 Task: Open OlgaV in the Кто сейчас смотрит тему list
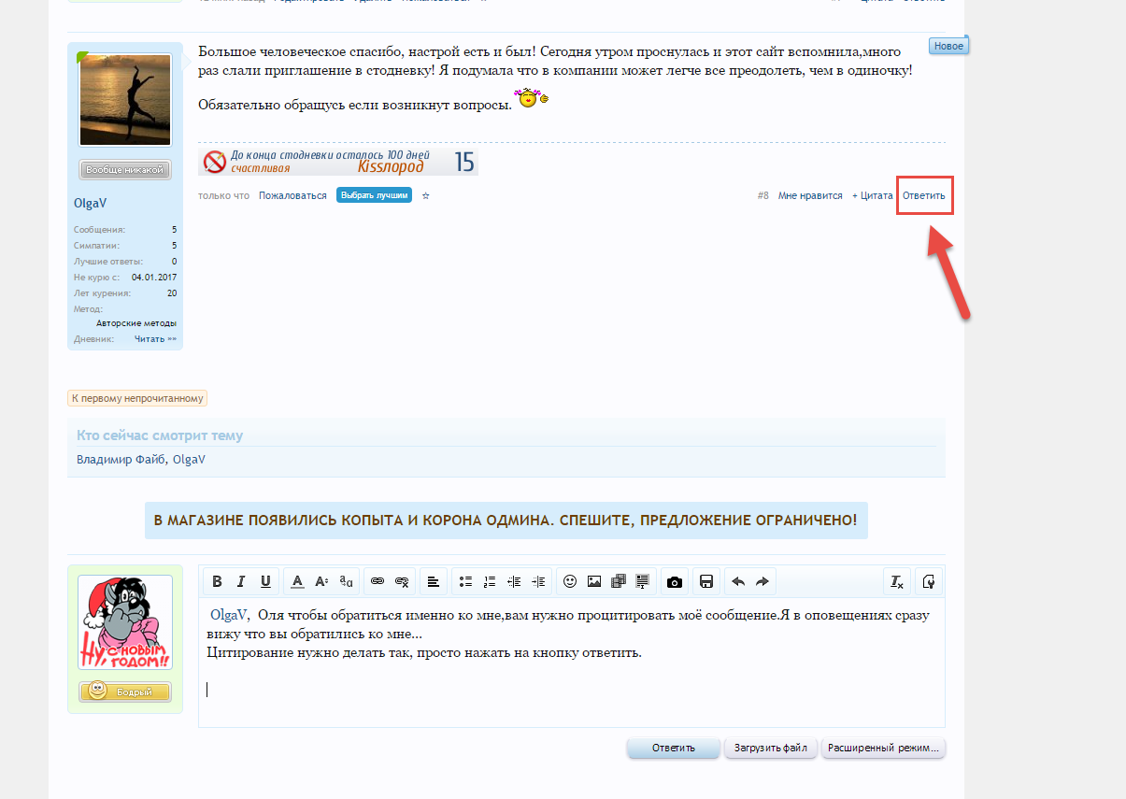pyautogui.click(x=189, y=460)
